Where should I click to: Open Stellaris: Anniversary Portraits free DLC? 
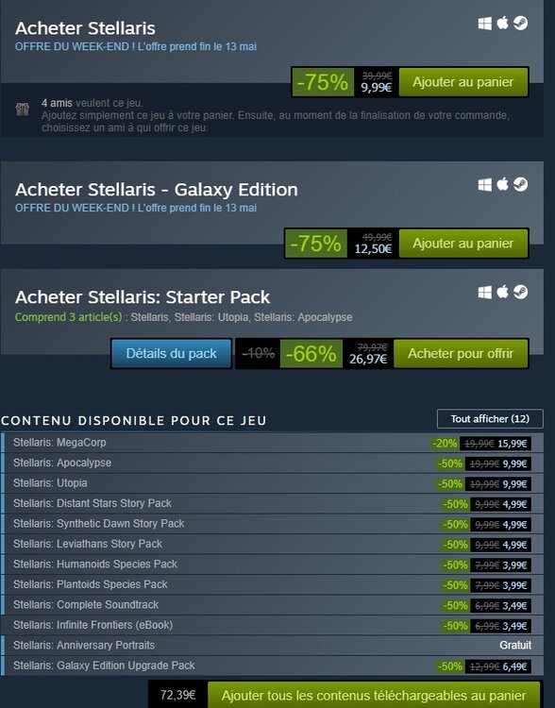tap(272, 646)
